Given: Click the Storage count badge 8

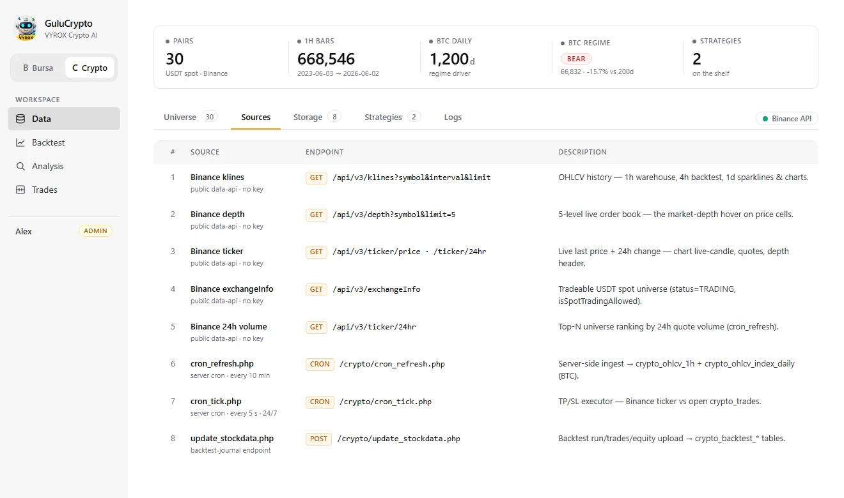Looking at the screenshot, I should pos(334,117).
